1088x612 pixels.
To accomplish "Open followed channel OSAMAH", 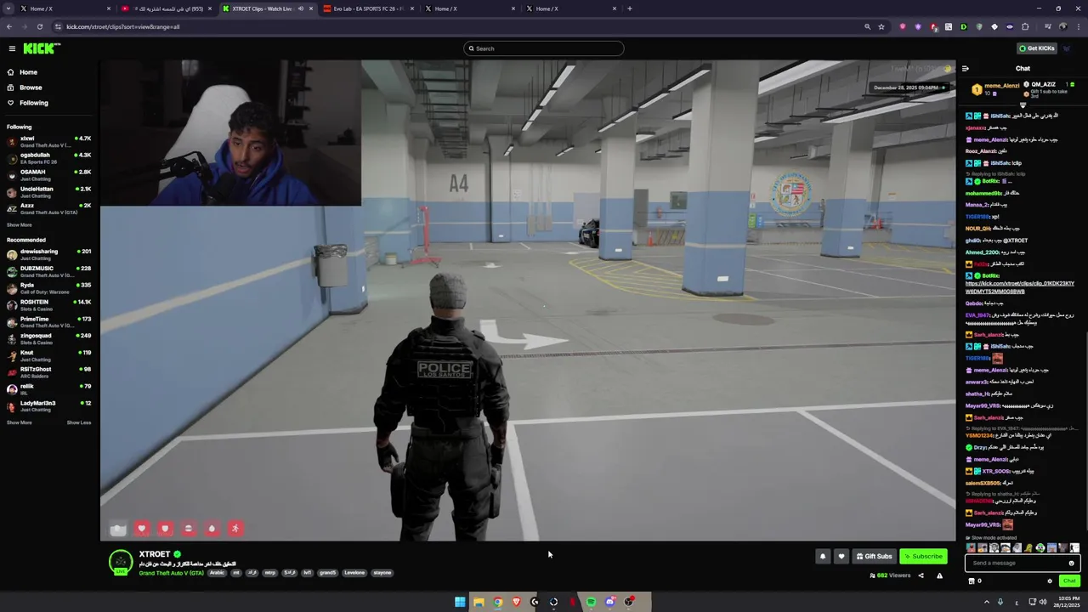I will pos(49,175).
